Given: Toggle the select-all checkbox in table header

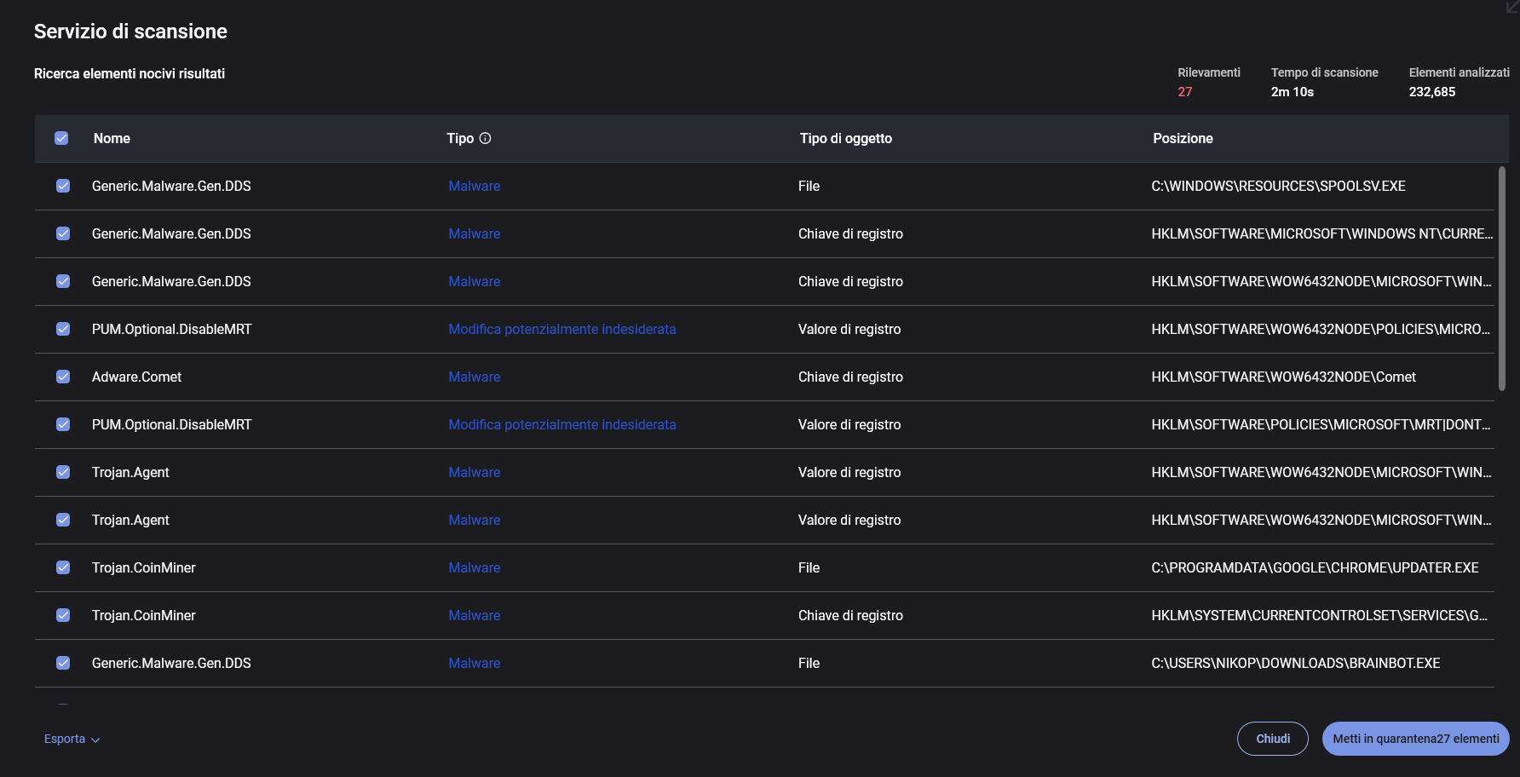Looking at the screenshot, I should coord(61,138).
